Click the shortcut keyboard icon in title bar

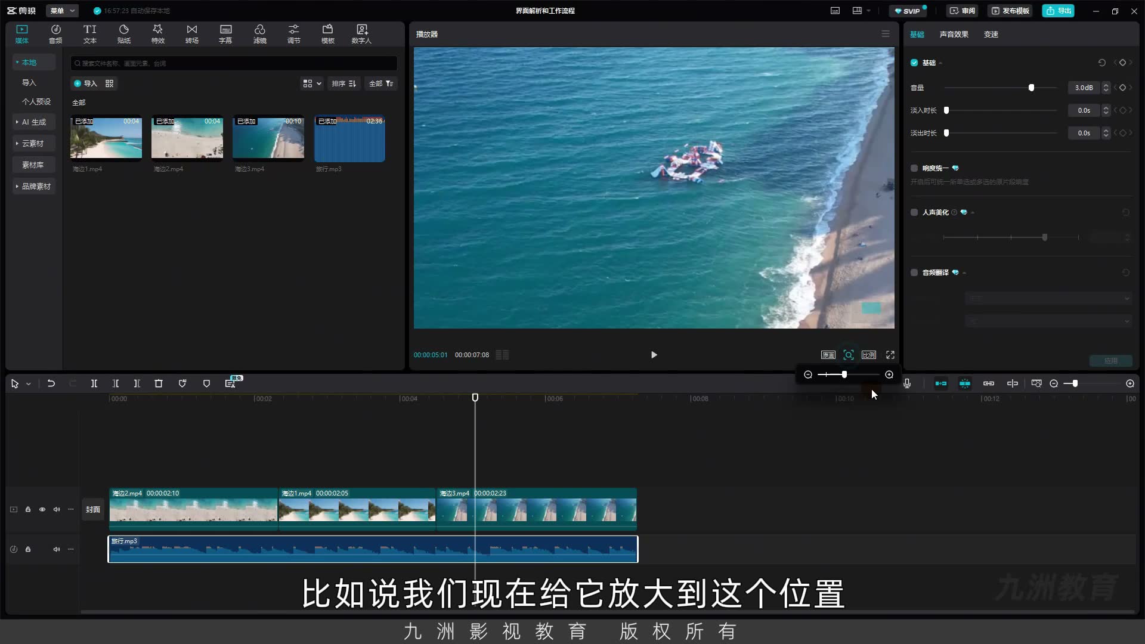[835, 11]
